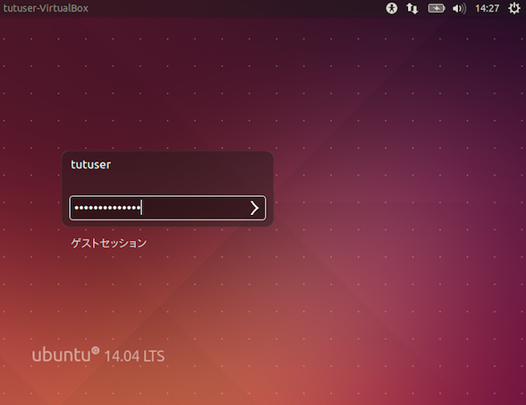Open the sound volume indicator
526x405 pixels.
coord(459,8)
